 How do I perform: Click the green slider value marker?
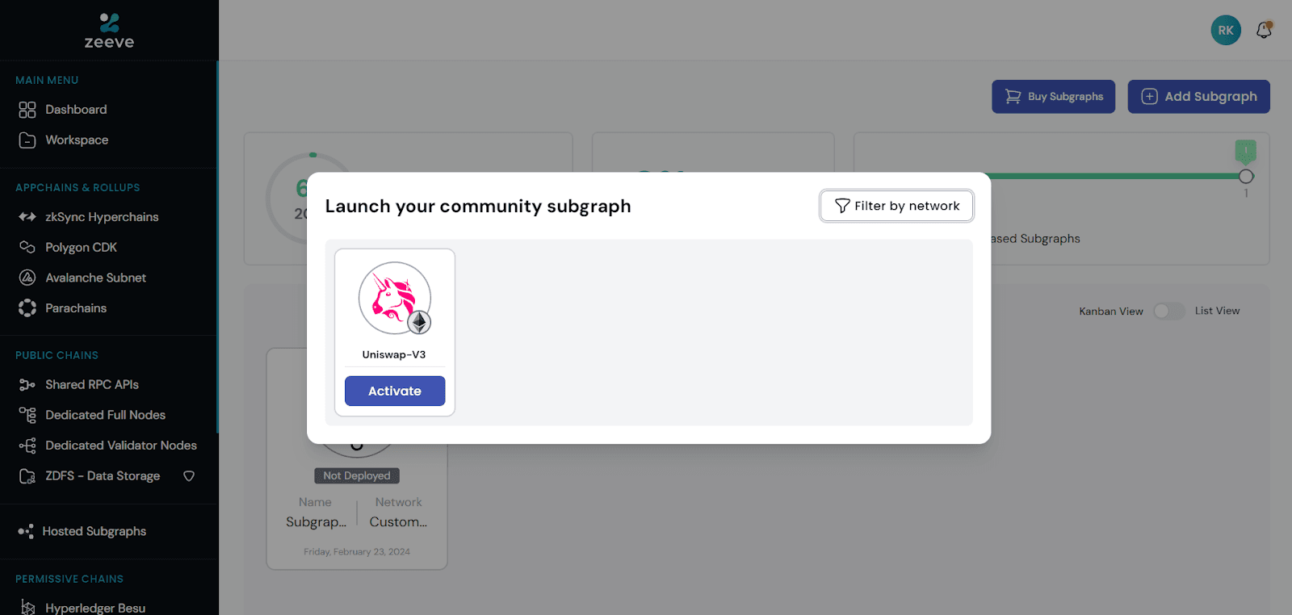click(1246, 152)
